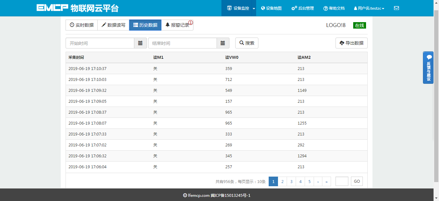This screenshot has width=439, height=201.
Task: Click the GO page jump button
Action: pyautogui.click(x=357, y=181)
